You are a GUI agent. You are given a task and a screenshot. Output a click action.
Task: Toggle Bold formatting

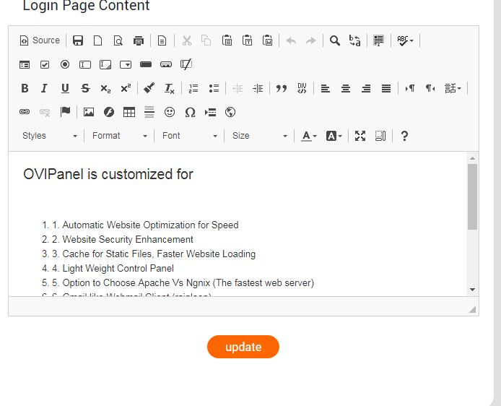pos(25,88)
